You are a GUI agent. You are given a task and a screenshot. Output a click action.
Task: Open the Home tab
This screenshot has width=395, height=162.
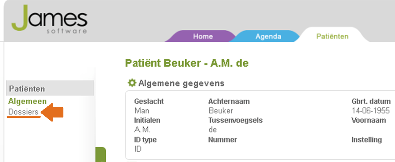tap(203, 36)
